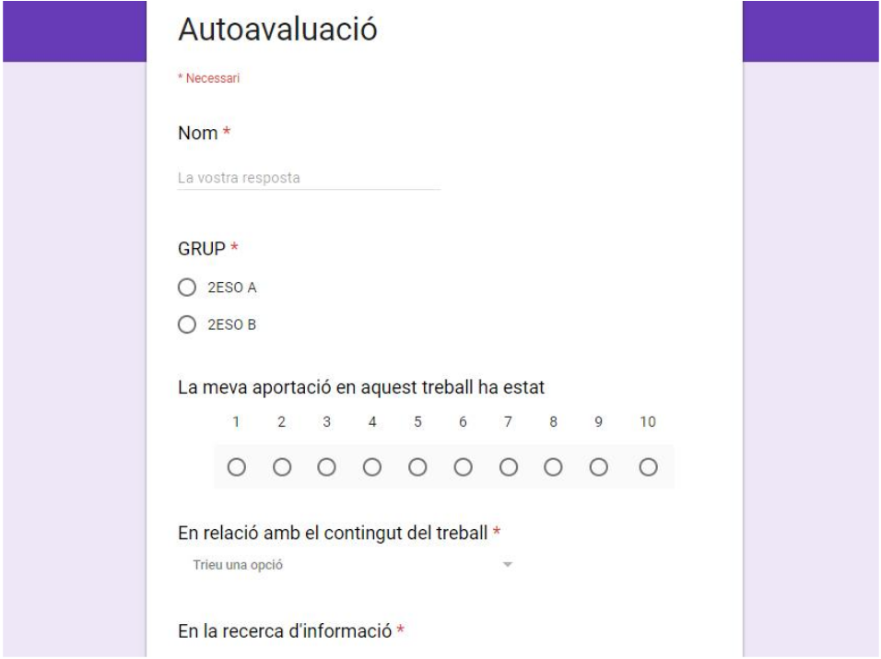Rate my contribution as 7

click(509, 467)
